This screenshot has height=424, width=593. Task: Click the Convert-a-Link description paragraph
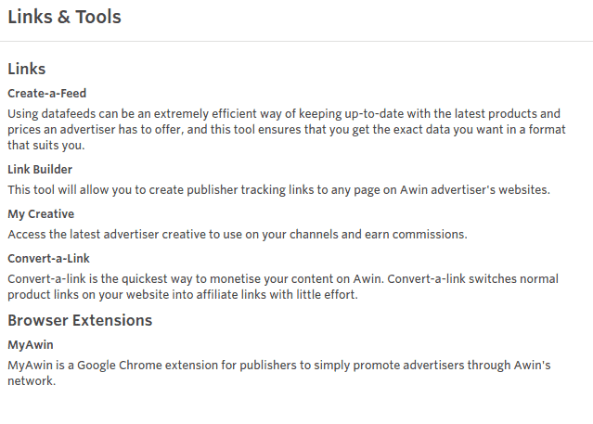pyautogui.click(x=283, y=287)
